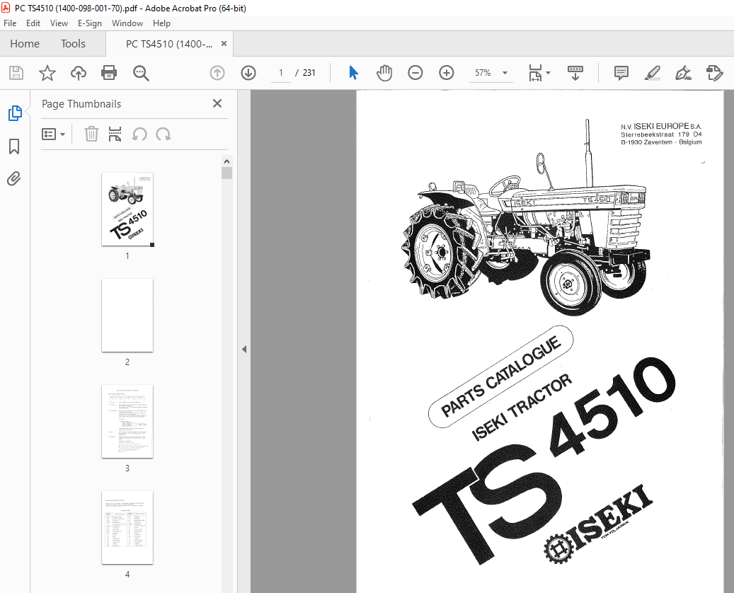Open the sign document pen icon

pyautogui.click(x=684, y=73)
